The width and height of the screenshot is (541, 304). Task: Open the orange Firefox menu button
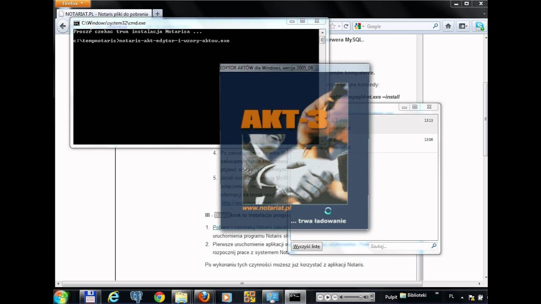coord(73,3)
